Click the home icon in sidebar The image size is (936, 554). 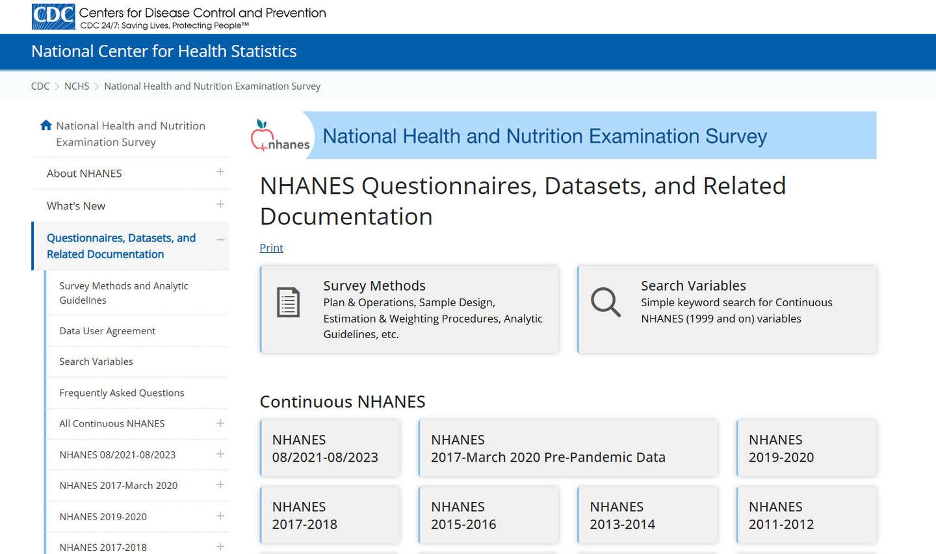pos(45,125)
